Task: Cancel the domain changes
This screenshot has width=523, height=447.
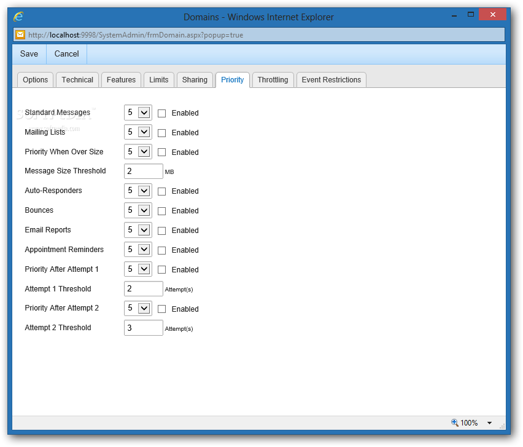Action: click(67, 53)
